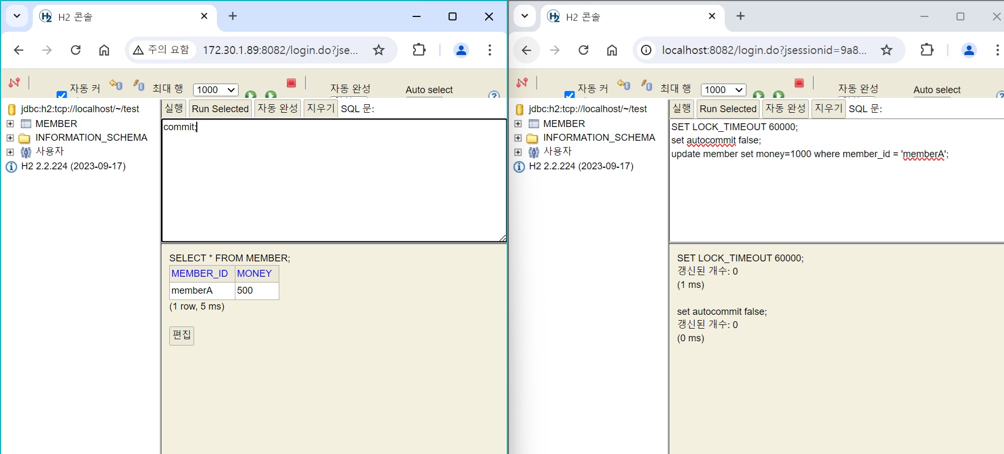Click the first green run icon in left console
This screenshot has width=1004, height=454.
click(251, 94)
